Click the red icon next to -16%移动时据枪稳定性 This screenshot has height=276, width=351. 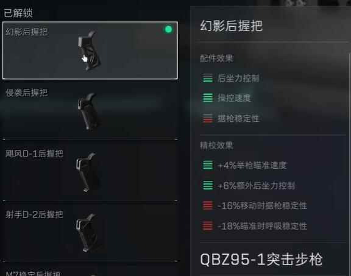[208, 205]
